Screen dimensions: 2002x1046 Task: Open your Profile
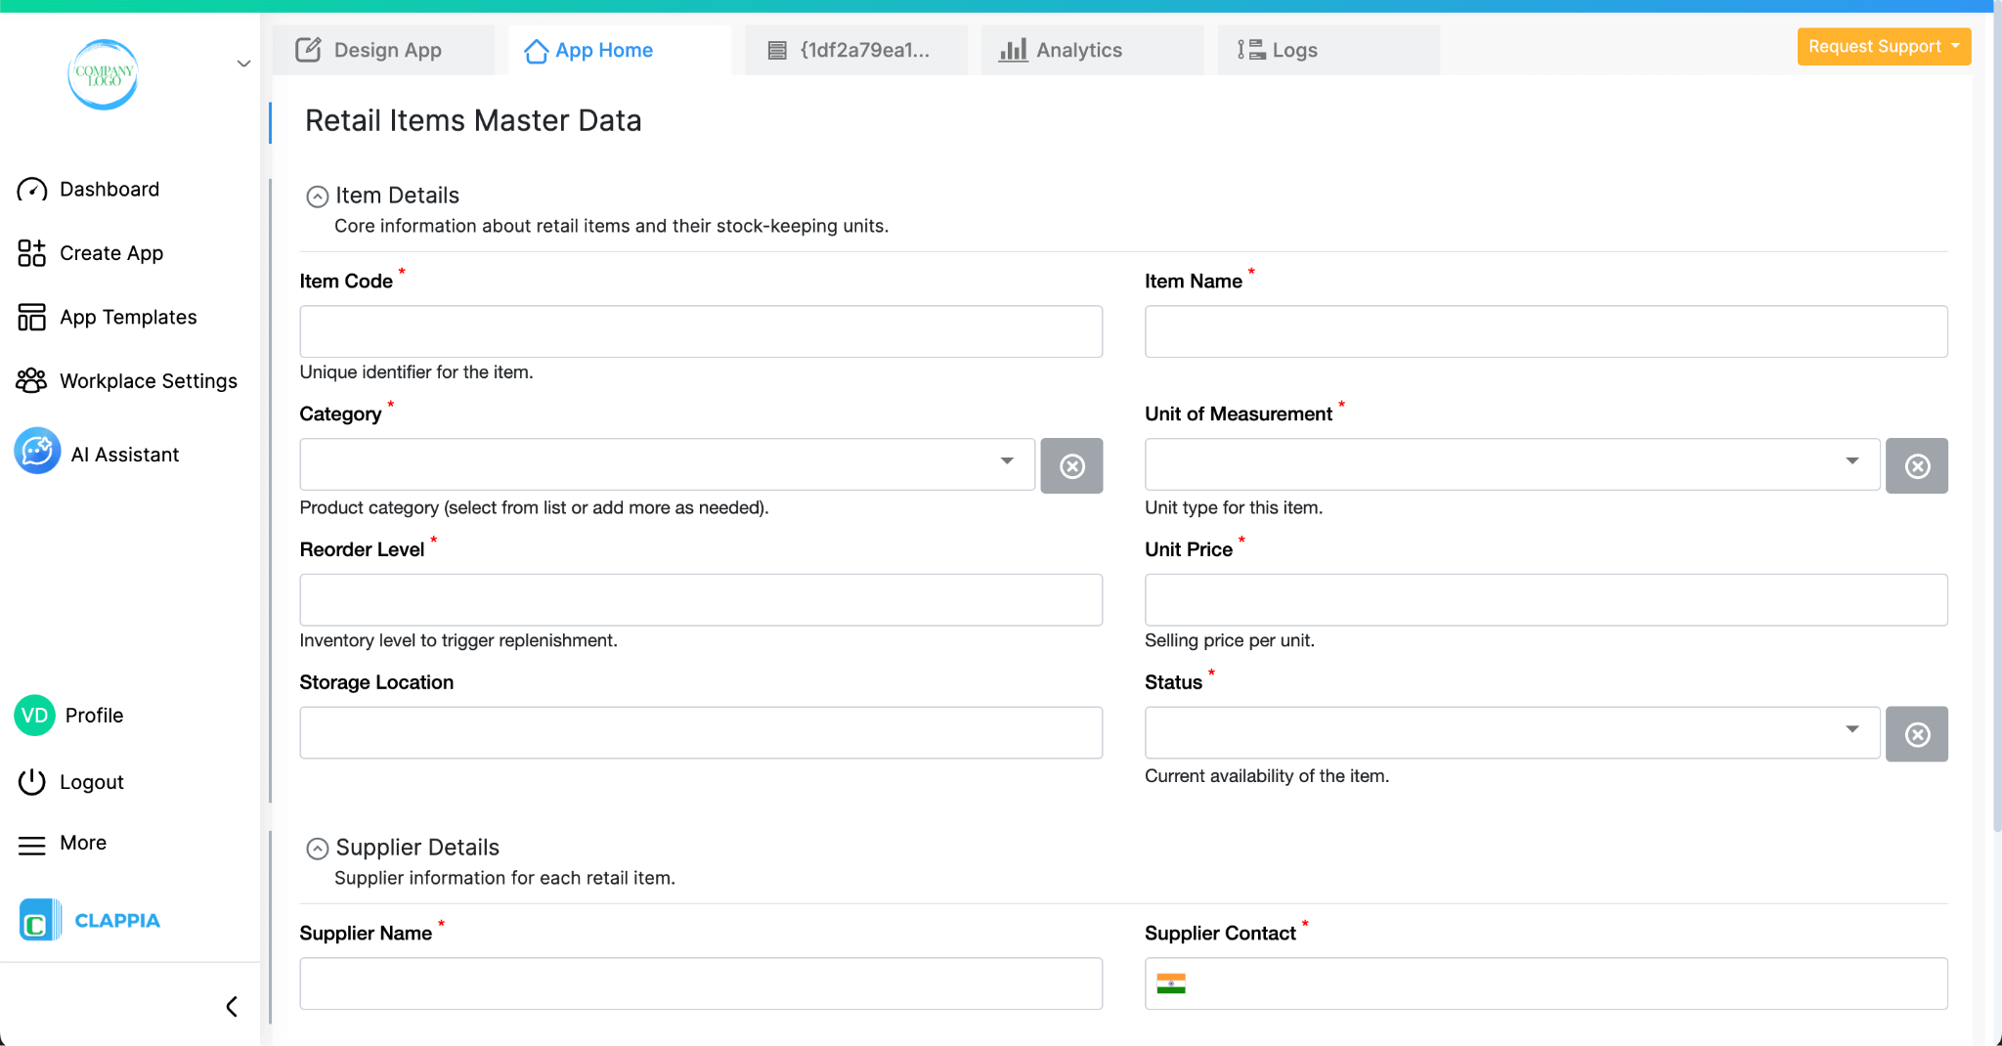click(x=95, y=715)
